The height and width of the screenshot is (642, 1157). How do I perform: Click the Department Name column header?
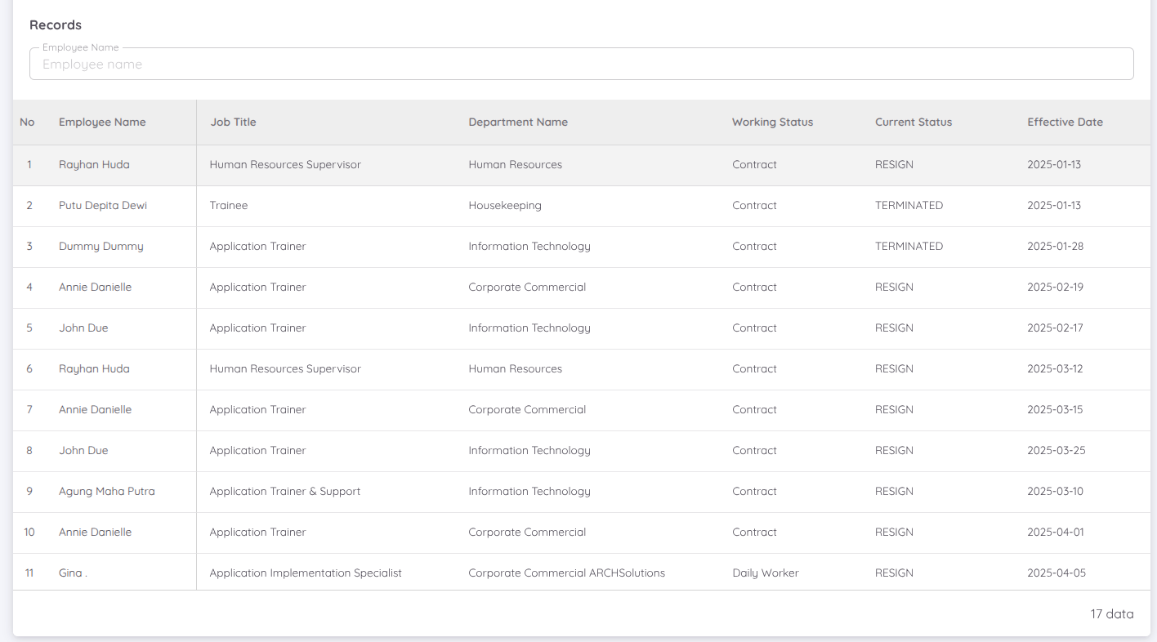pyautogui.click(x=518, y=122)
